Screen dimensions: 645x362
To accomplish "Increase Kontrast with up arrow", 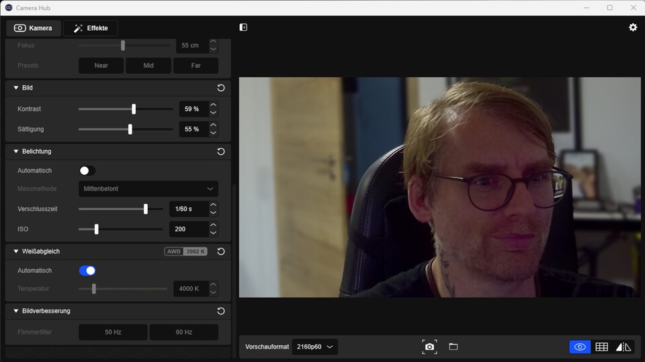I will [x=213, y=105].
